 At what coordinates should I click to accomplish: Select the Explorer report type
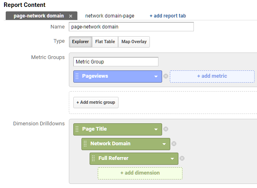81,42
